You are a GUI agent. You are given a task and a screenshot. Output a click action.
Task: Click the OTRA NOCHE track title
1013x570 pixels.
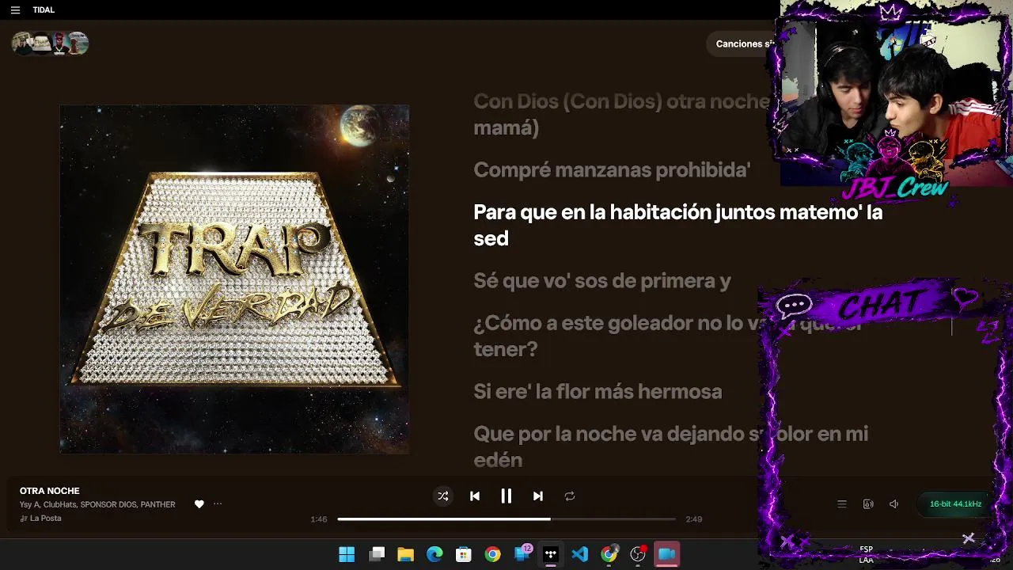pyautogui.click(x=49, y=491)
